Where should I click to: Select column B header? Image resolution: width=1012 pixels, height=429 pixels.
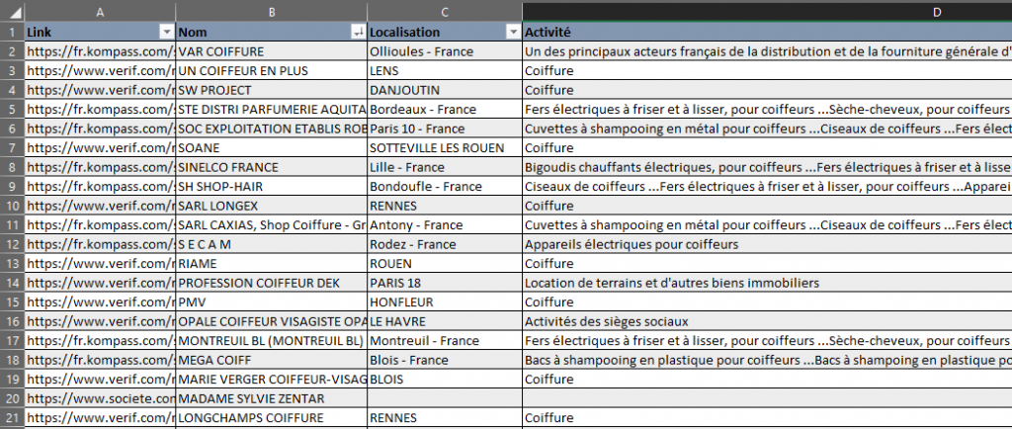(271, 11)
